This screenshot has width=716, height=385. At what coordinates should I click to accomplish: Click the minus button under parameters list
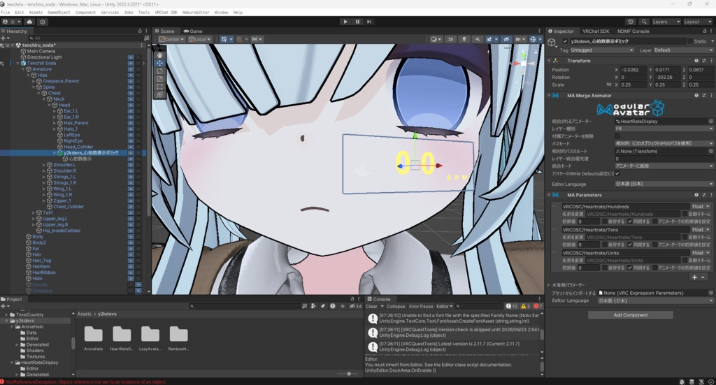tap(703, 277)
